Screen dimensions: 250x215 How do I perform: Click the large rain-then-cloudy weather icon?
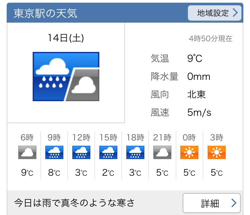tap(66, 77)
